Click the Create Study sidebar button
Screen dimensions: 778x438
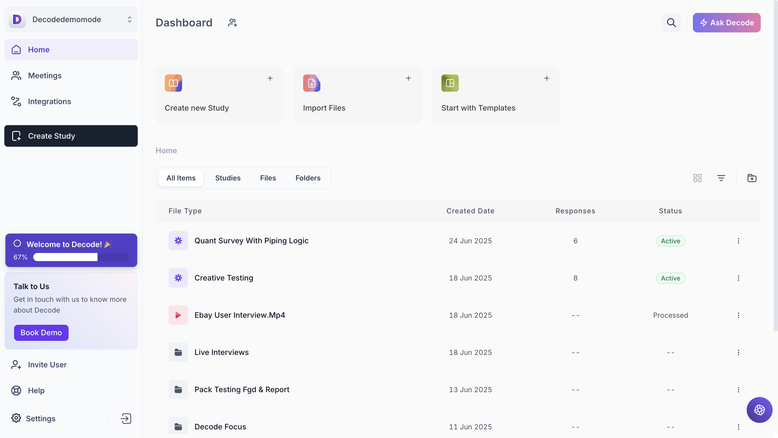tap(71, 136)
